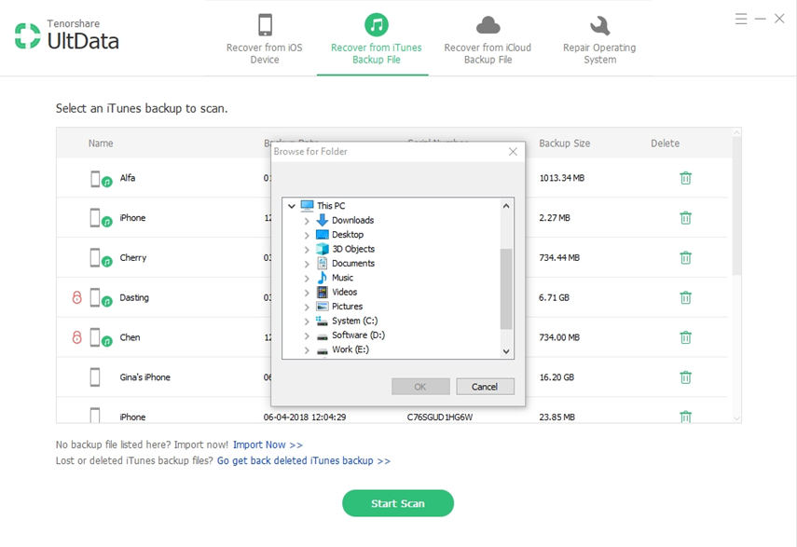Click folder tree scroll down arrow
Screen dimensions: 797x547
pos(506,351)
